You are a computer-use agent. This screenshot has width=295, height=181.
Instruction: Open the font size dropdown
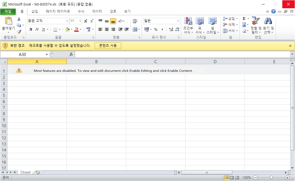[80, 21]
